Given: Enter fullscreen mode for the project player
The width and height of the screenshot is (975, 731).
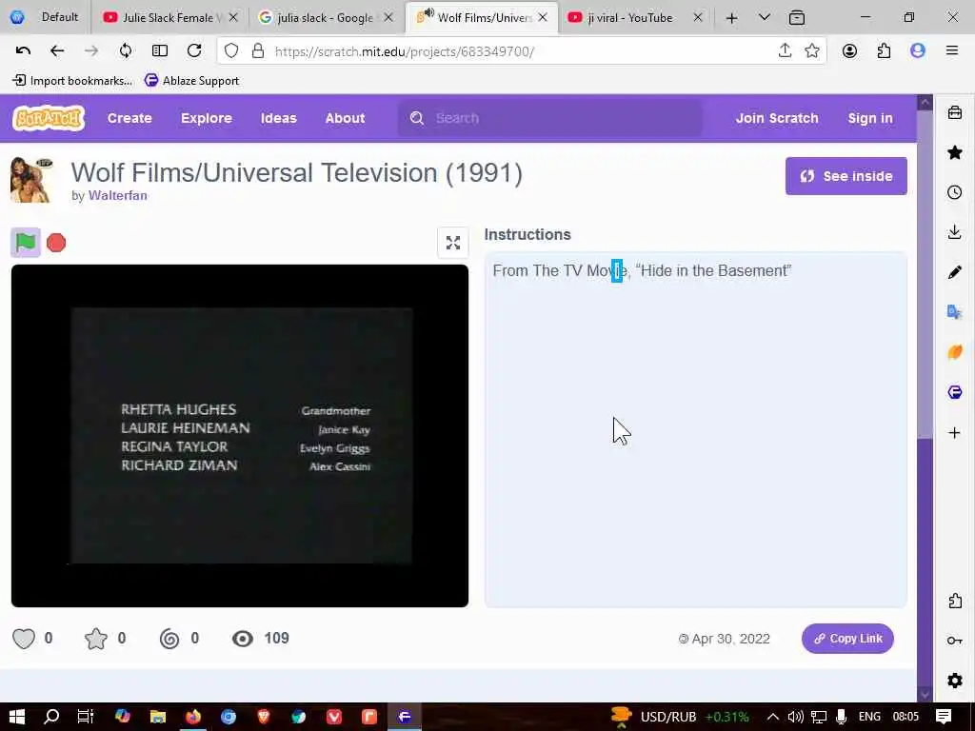Looking at the screenshot, I should (453, 243).
